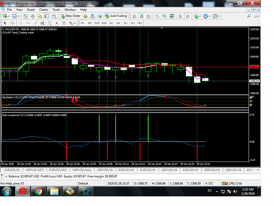Select the crosshair tool

12,23
